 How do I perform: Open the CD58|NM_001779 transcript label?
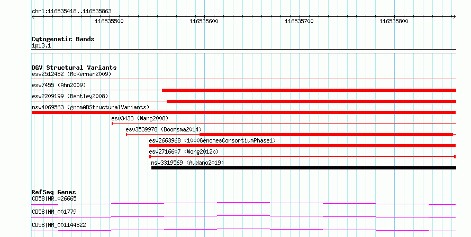[54, 212]
